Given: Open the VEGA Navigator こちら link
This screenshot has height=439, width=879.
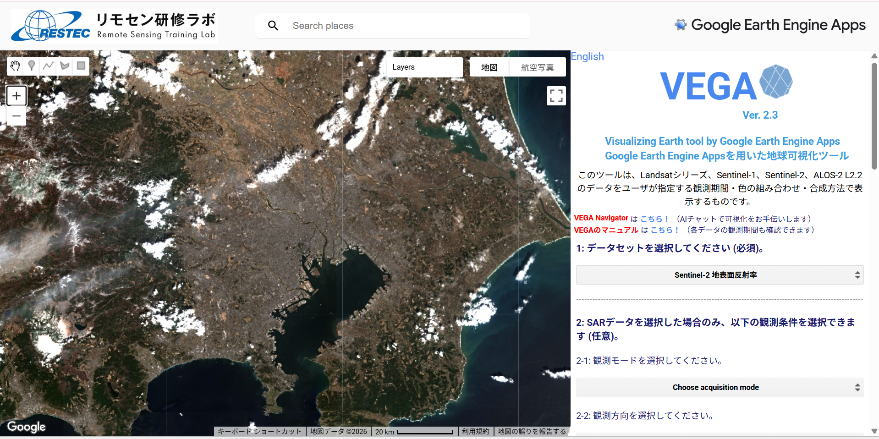Looking at the screenshot, I should tap(654, 219).
